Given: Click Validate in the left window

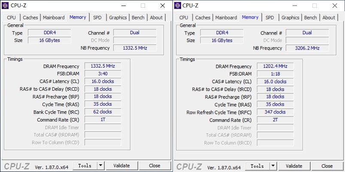Looking at the screenshot, I should click(x=122, y=166).
